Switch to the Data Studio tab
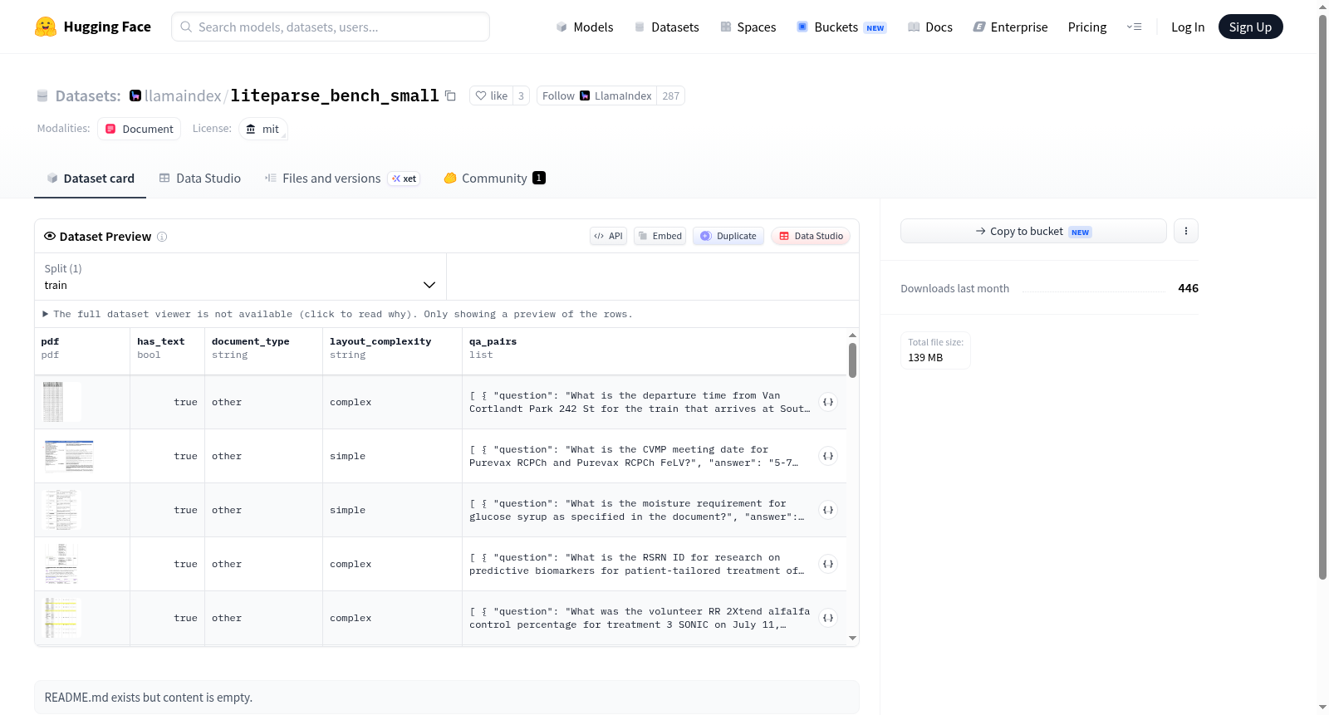This screenshot has height=715, width=1329. pyautogui.click(x=200, y=178)
